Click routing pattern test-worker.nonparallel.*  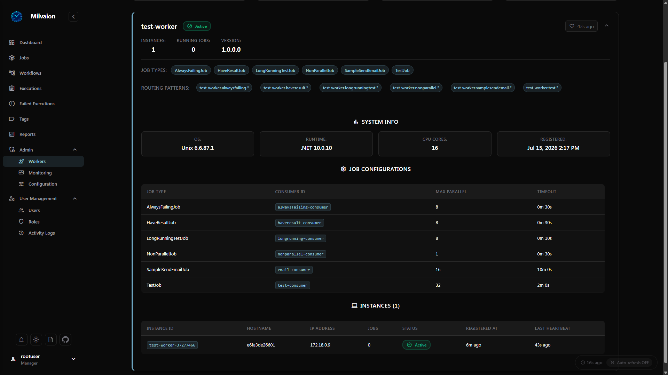[x=416, y=88]
